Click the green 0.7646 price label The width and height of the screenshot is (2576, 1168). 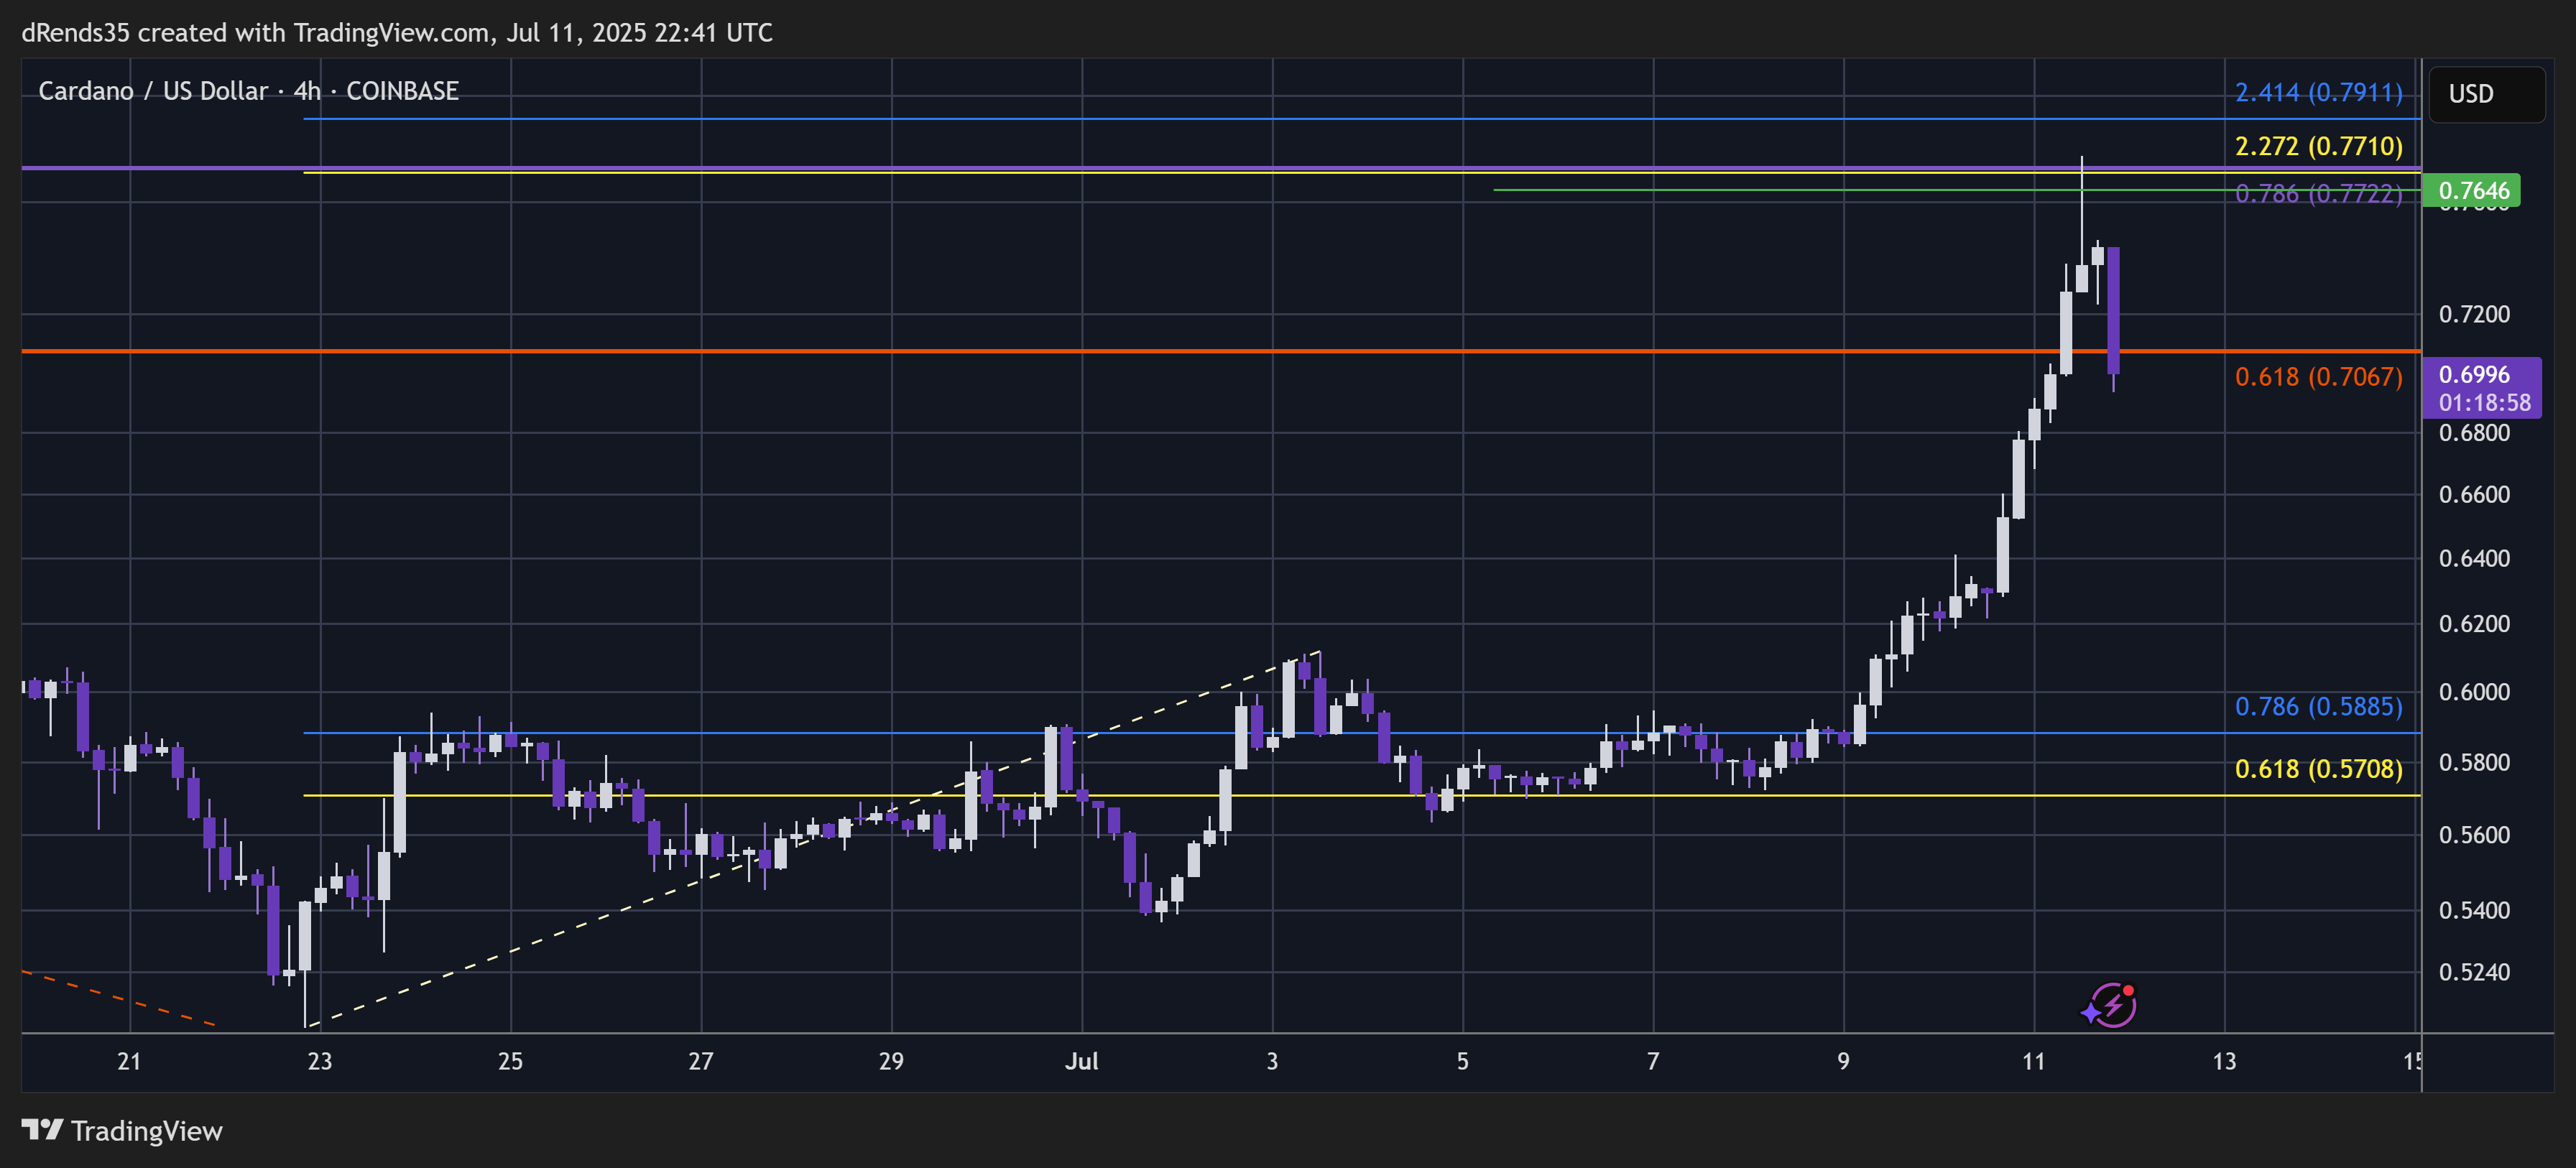2472,190
